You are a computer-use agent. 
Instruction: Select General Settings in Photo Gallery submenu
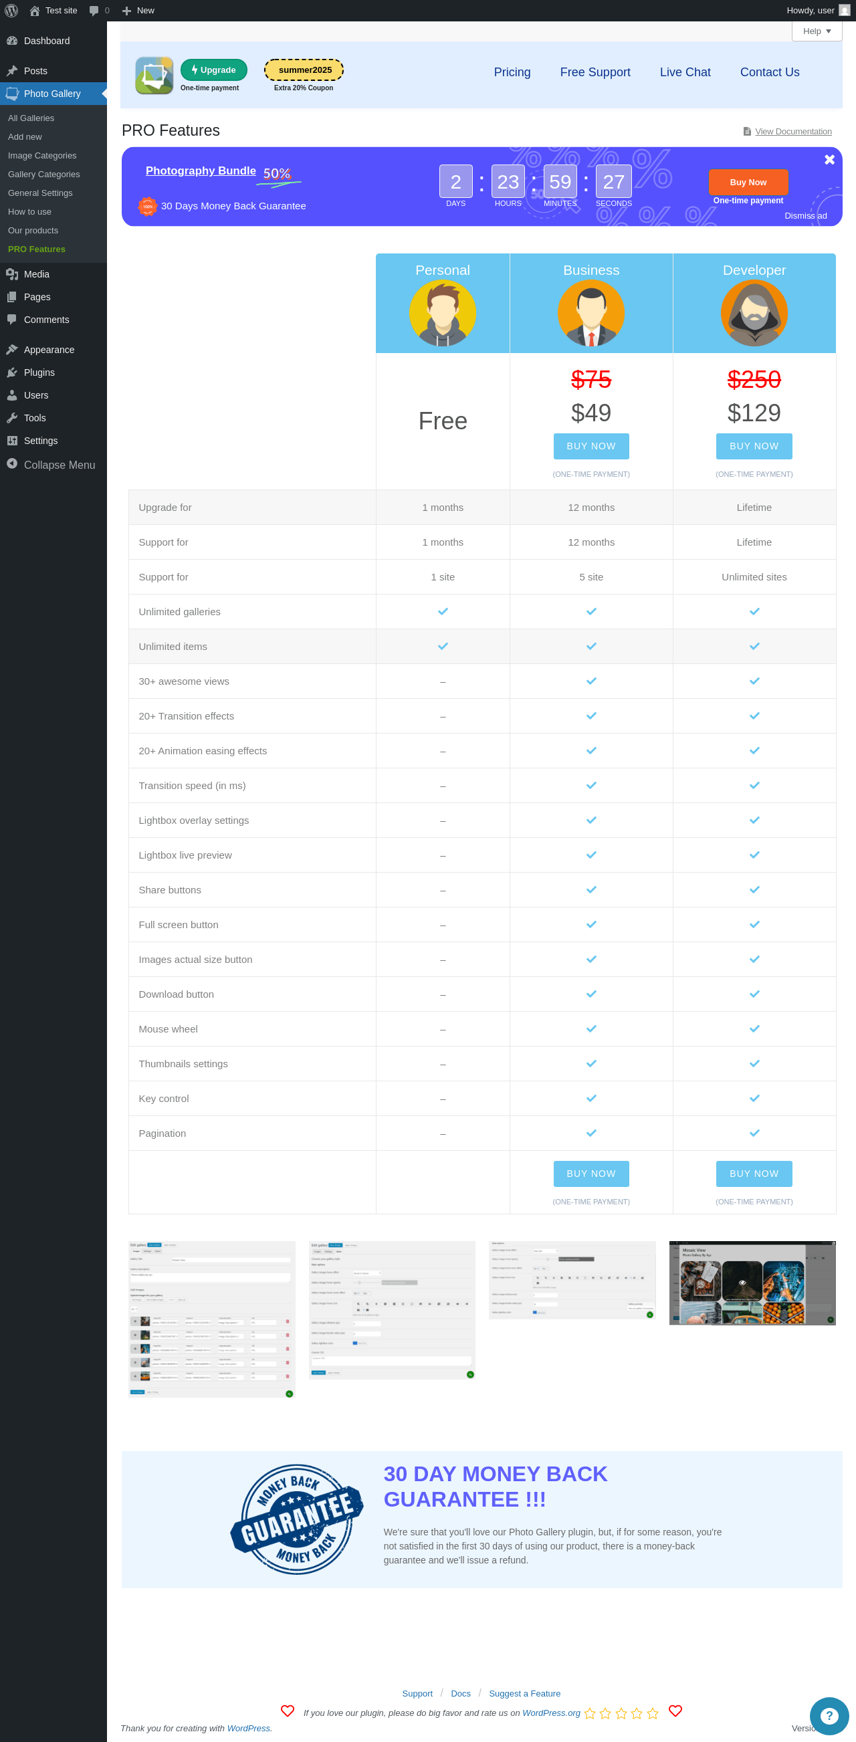click(x=40, y=193)
